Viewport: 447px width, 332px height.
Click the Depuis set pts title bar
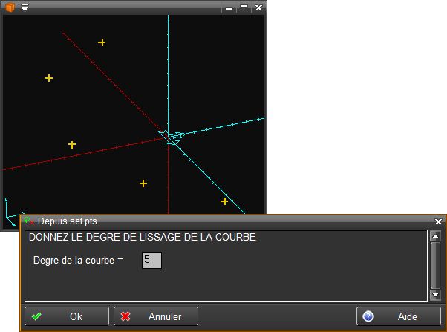click(223, 221)
